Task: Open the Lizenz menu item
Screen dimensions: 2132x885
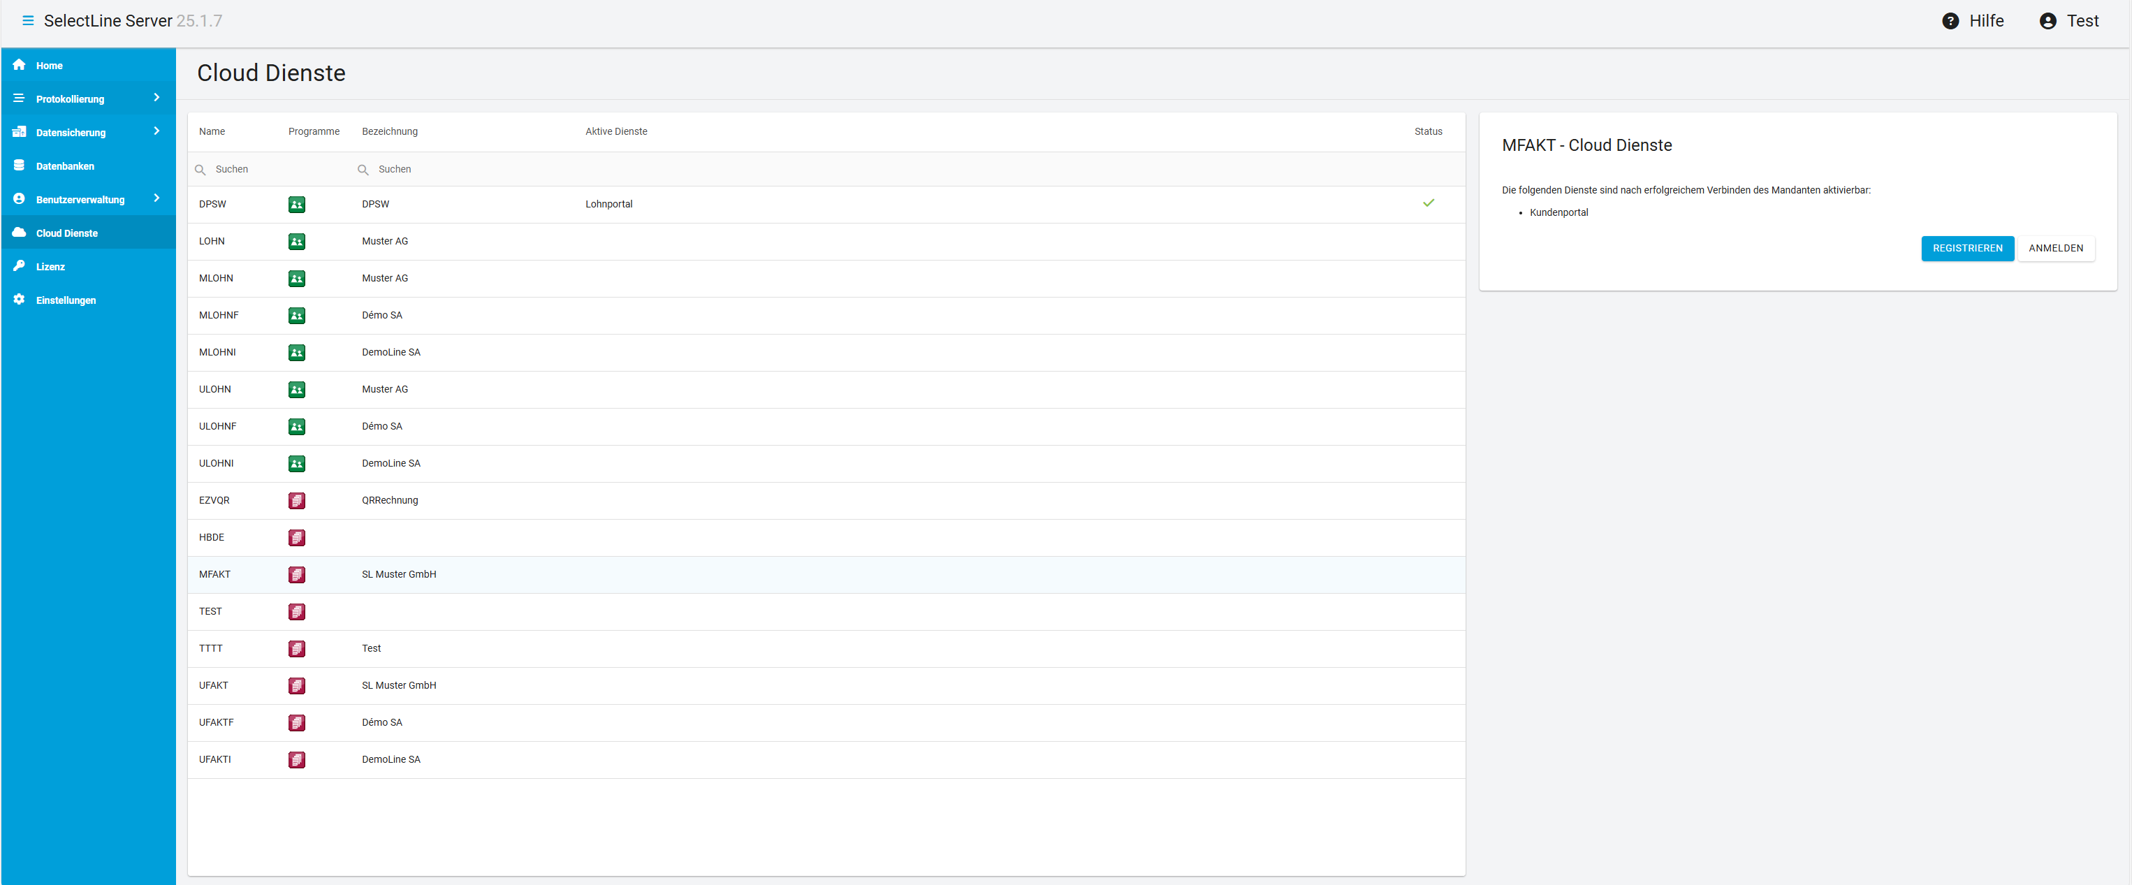Action: point(88,267)
